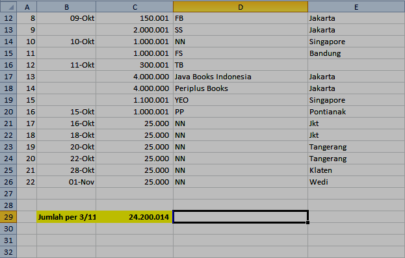Select the 'FB' cell
The width and height of the screenshot is (405, 258).
[241, 18]
